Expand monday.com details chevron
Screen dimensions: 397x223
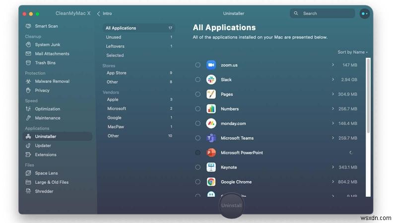coord(332,123)
